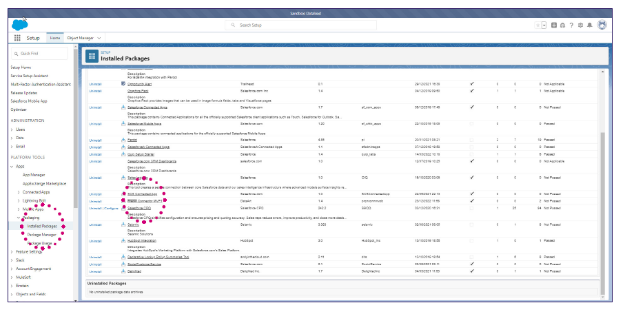Open the global actions plus icon
The height and width of the screenshot is (314, 625).
(553, 25)
